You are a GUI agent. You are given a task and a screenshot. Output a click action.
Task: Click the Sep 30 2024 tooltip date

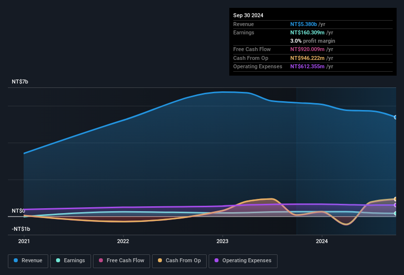[x=248, y=15]
